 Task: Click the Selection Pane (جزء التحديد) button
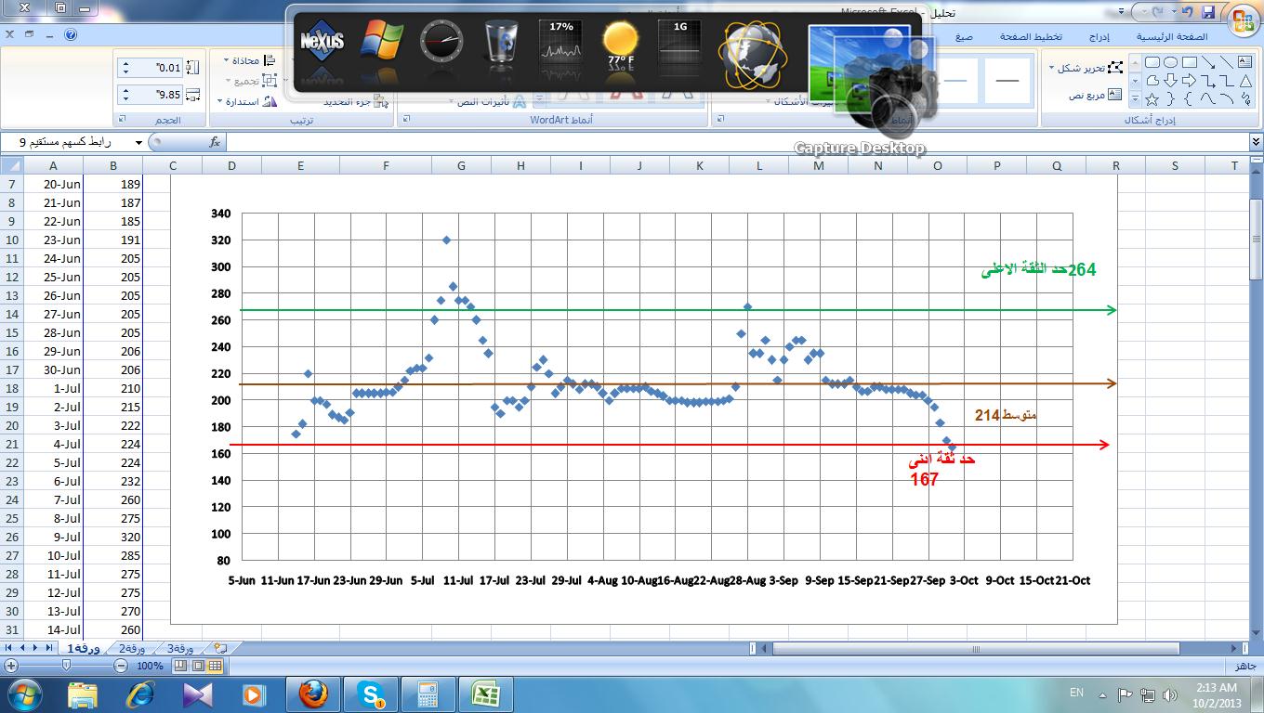click(x=357, y=102)
